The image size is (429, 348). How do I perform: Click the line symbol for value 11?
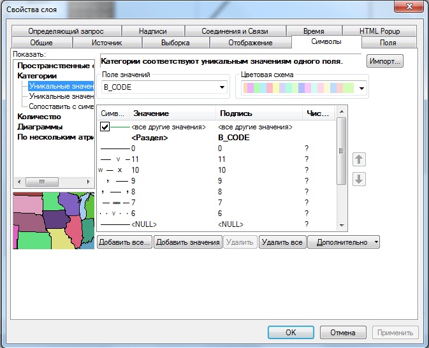[115, 159]
